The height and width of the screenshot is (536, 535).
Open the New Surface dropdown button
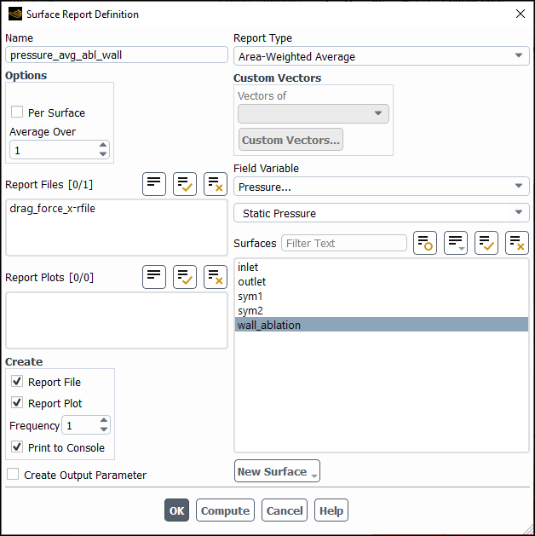[277, 471]
